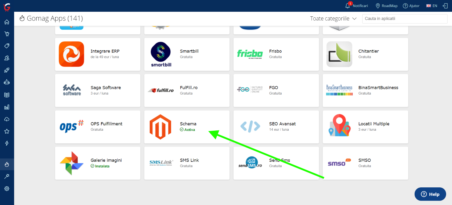The width and height of the screenshot is (452, 205).
Task: Click the SEO Avansat app title
Action: click(282, 124)
